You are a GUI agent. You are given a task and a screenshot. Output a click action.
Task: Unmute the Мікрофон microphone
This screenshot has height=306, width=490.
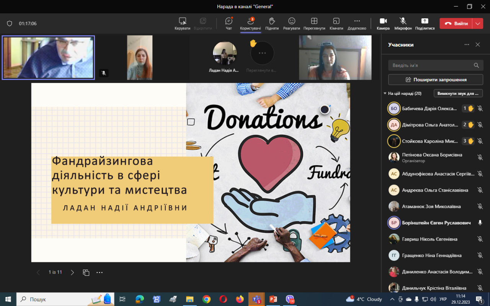click(x=403, y=21)
